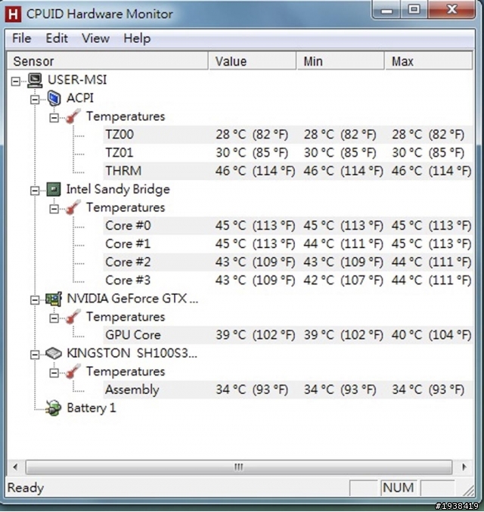The height and width of the screenshot is (512, 484).
Task: Select the Battery 1 tree item
Action: click(x=91, y=408)
